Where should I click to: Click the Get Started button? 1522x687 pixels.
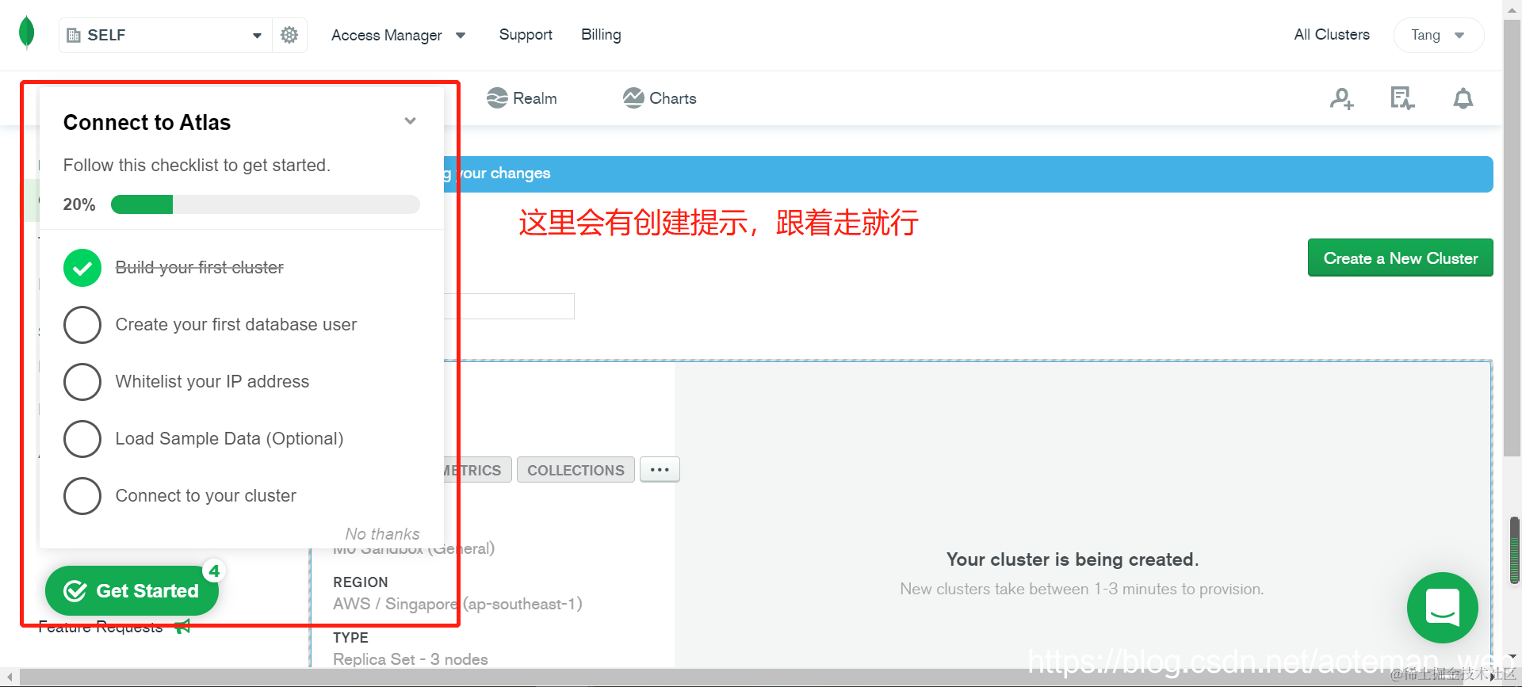pos(132,591)
